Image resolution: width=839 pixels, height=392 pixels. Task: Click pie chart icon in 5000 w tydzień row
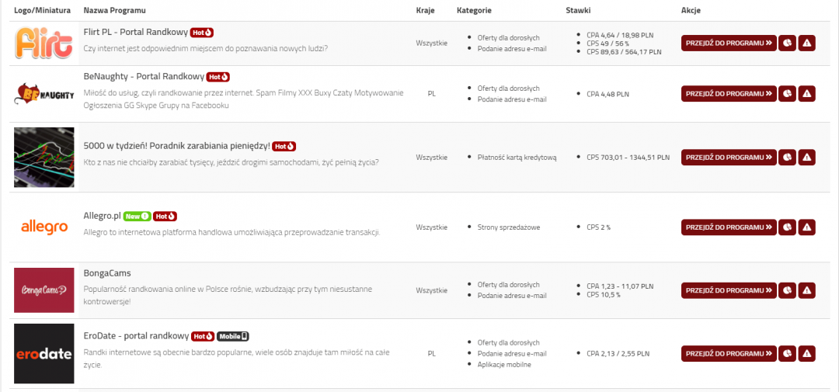(787, 158)
